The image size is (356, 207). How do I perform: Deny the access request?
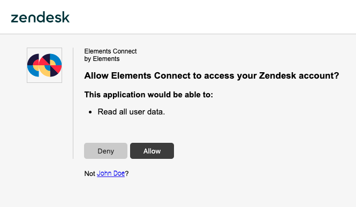(105, 151)
